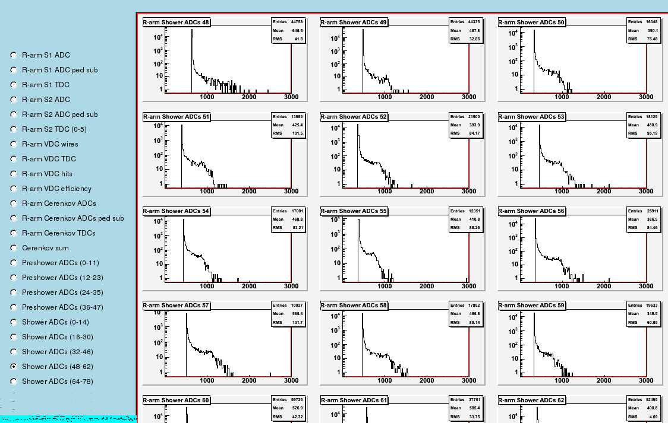Select Shower ADCs (64-78) radio button
Viewport: 668px width, 423px height.
[x=14, y=381]
